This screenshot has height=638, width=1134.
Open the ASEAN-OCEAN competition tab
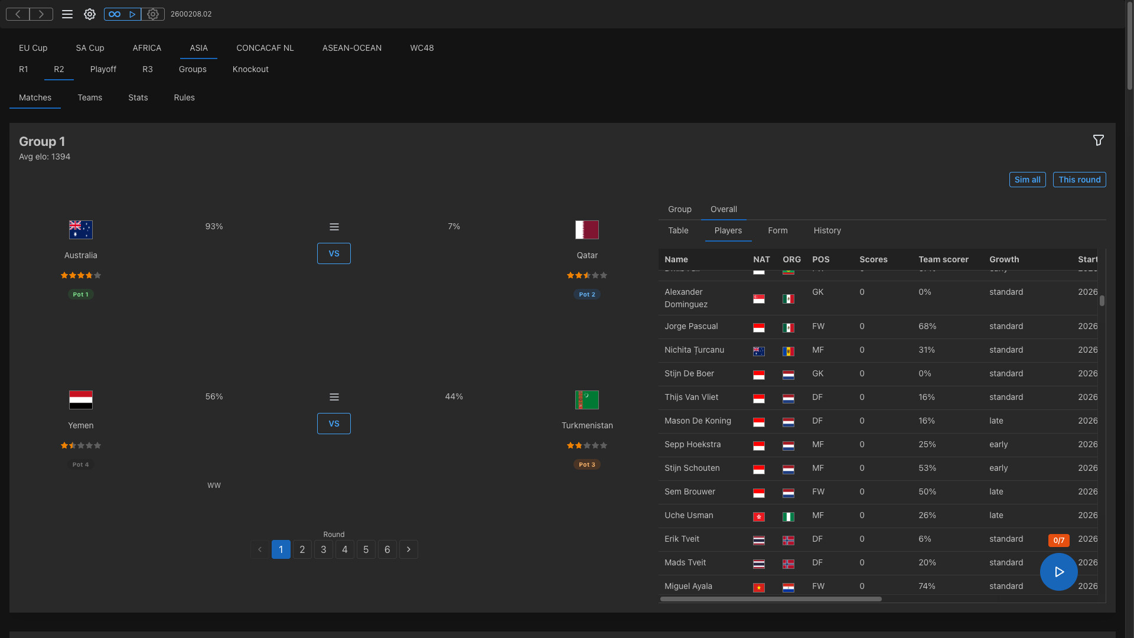point(352,48)
